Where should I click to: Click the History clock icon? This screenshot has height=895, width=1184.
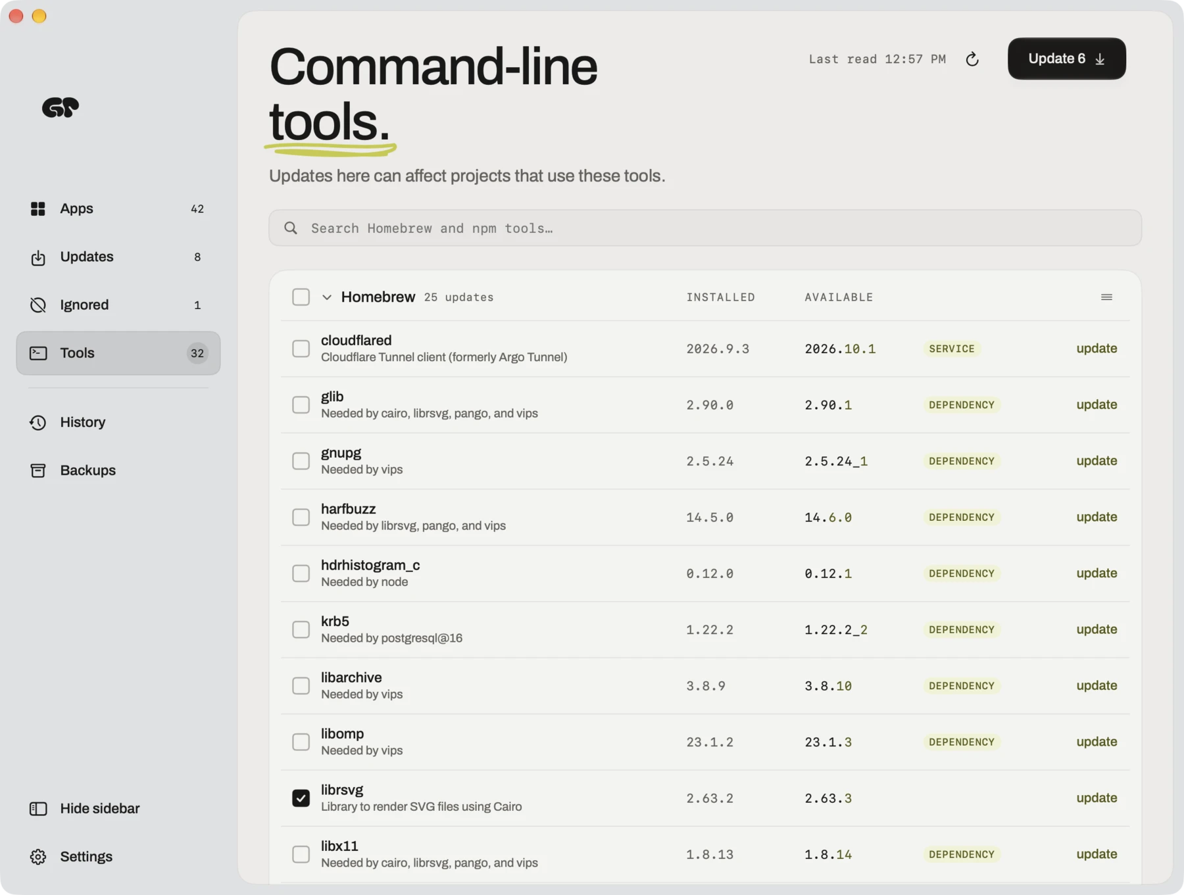click(38, 422)
